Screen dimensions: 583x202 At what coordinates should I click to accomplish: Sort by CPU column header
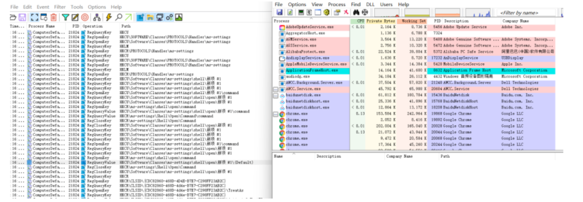357,21
